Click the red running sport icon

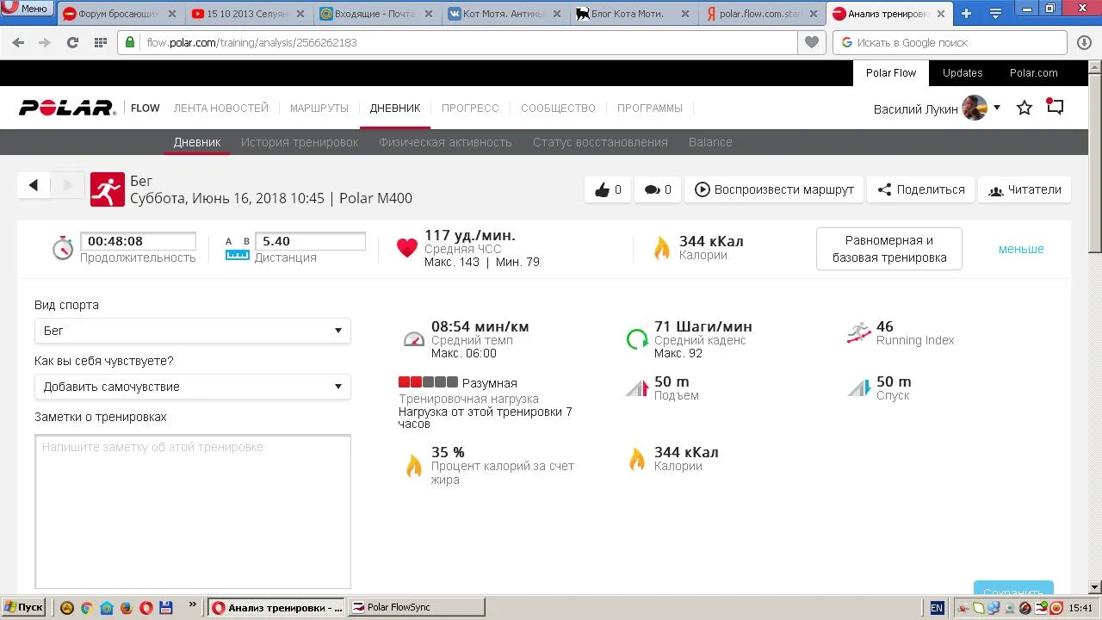107,190
